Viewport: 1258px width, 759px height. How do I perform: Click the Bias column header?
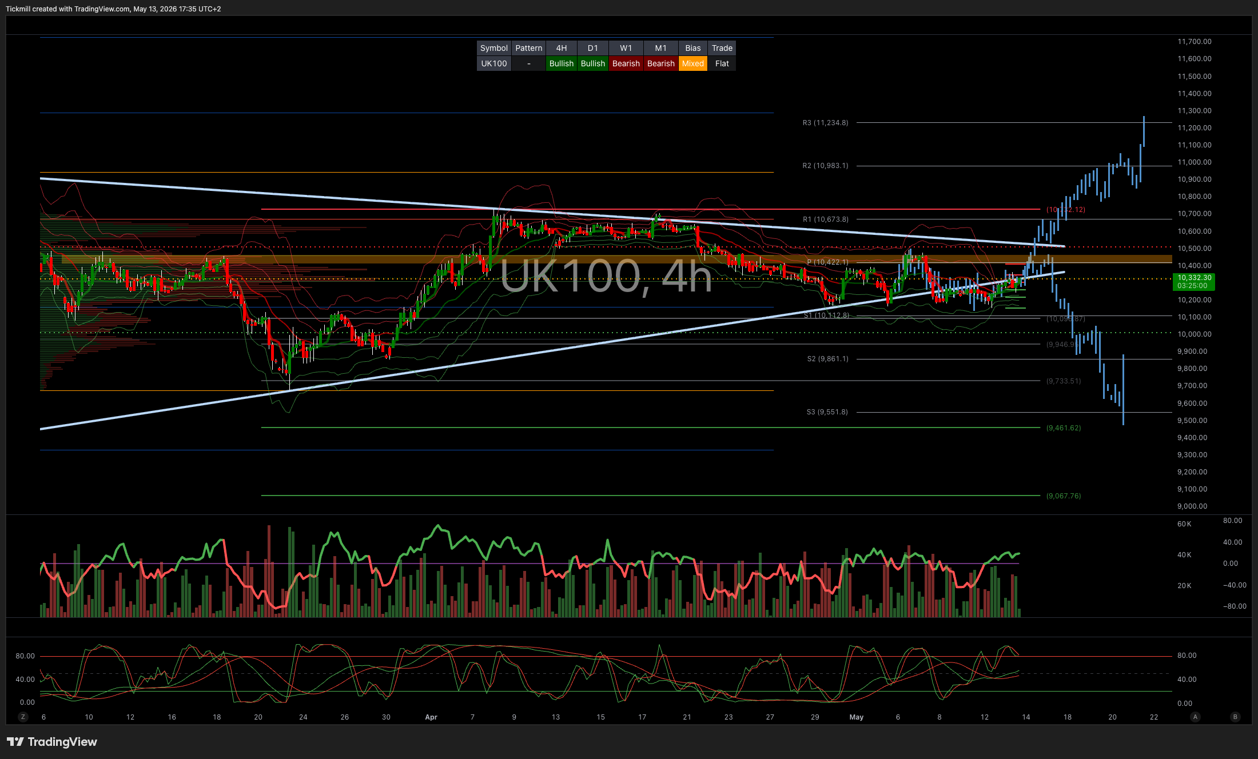[x=693, y=48]
